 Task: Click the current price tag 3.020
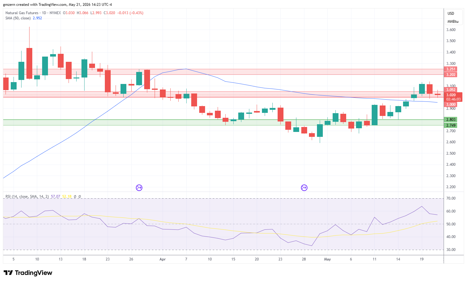[451, 95]
